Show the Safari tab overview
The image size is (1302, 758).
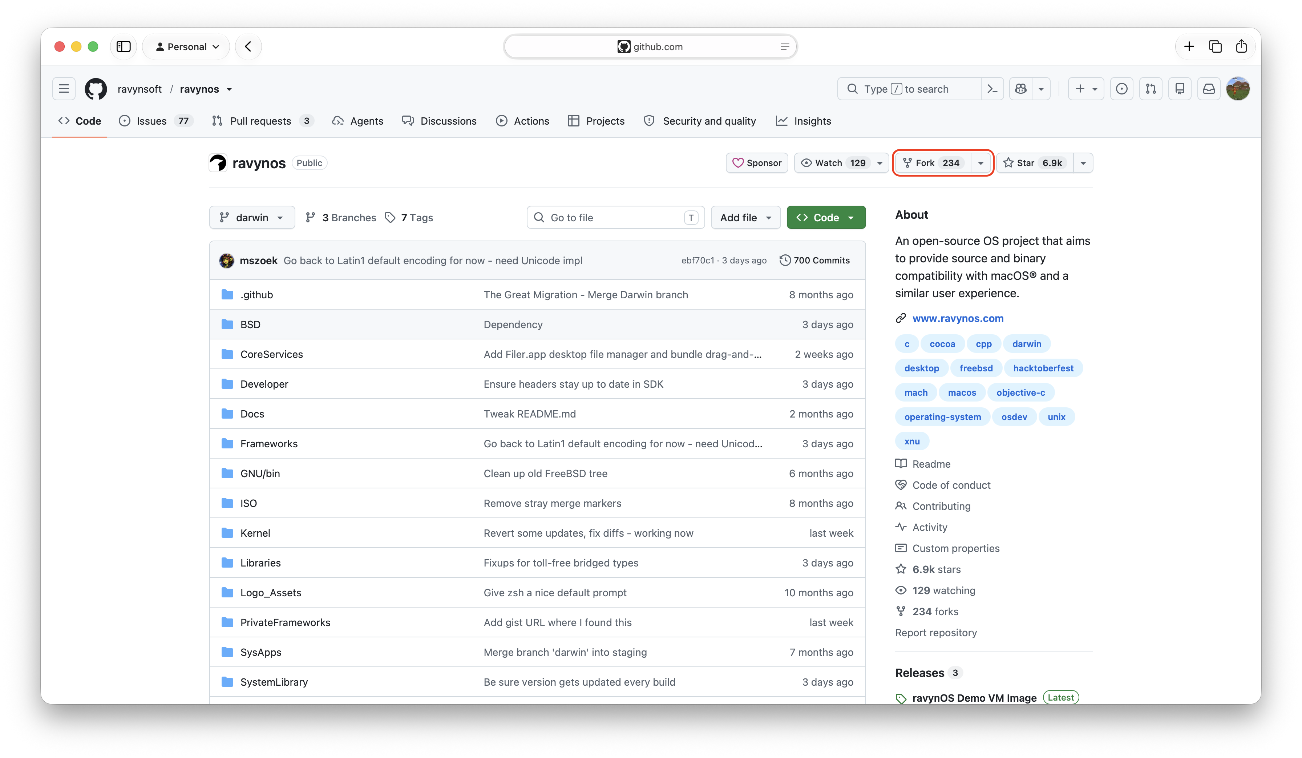[1215, 47]
